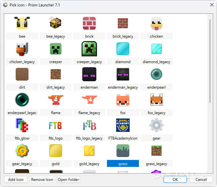Click the creeper text label

56,62
